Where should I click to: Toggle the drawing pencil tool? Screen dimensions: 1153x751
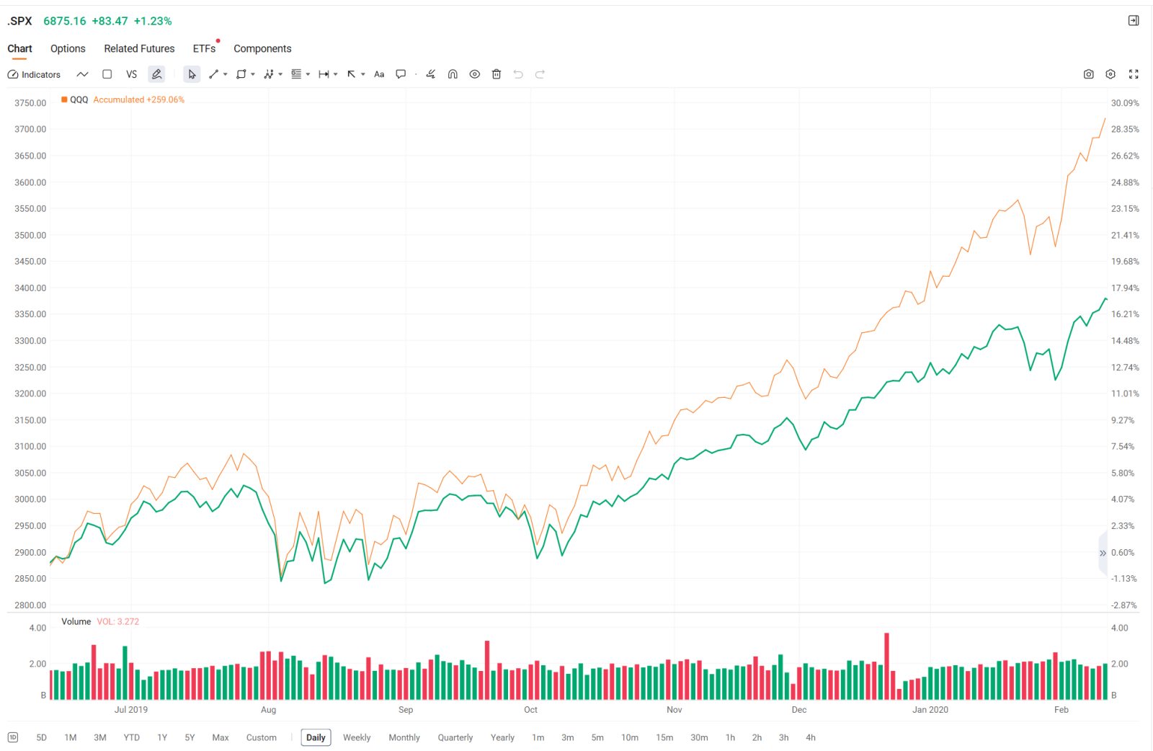click(x=156, y=74)
